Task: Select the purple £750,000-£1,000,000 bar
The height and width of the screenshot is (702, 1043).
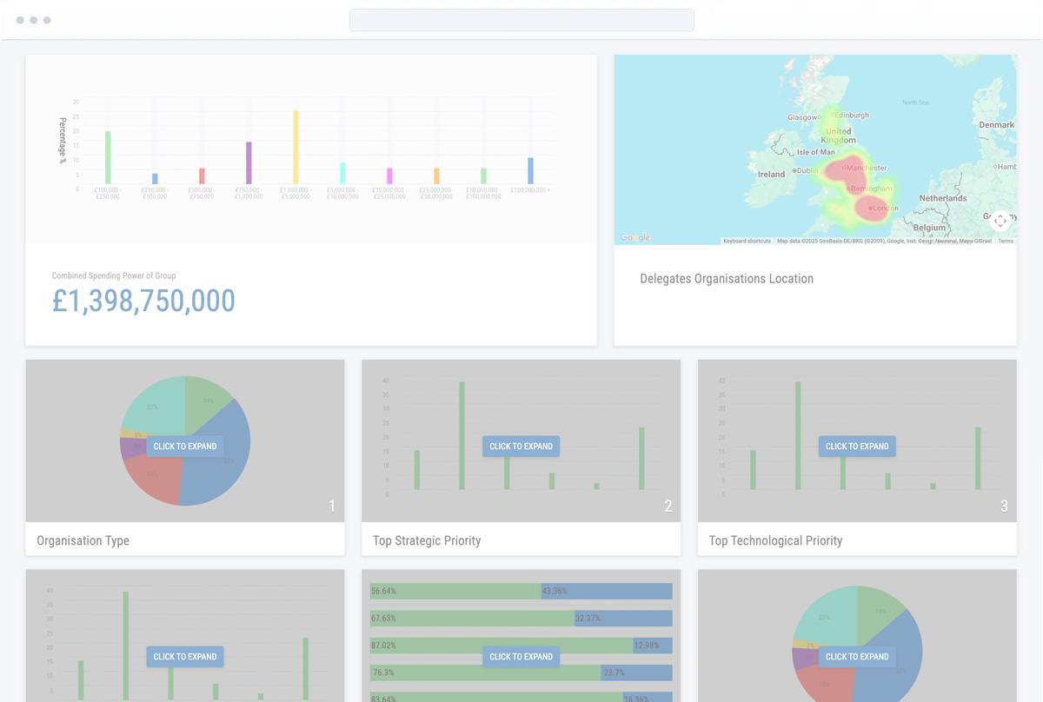Action: [249, 162]
